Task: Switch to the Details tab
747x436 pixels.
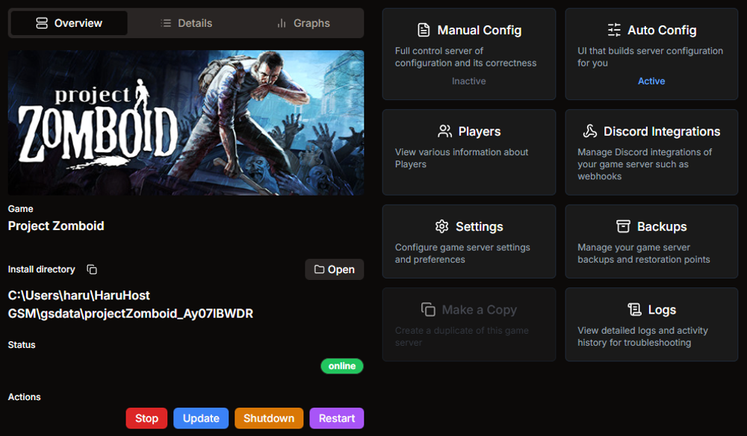Action: [186, 23]
